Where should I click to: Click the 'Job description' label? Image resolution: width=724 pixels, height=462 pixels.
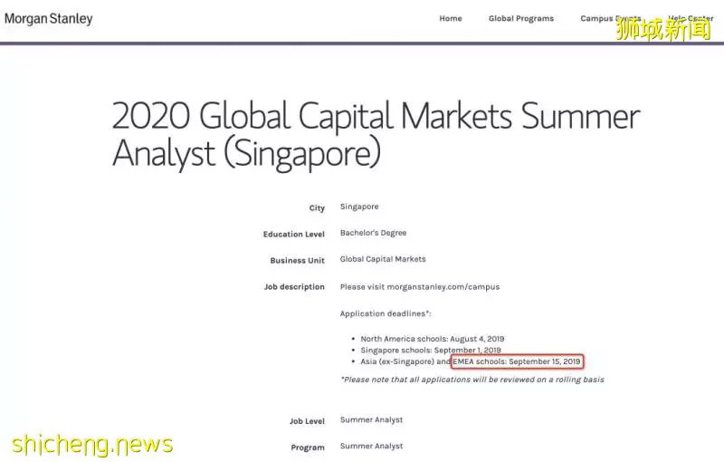coord(294,287)
